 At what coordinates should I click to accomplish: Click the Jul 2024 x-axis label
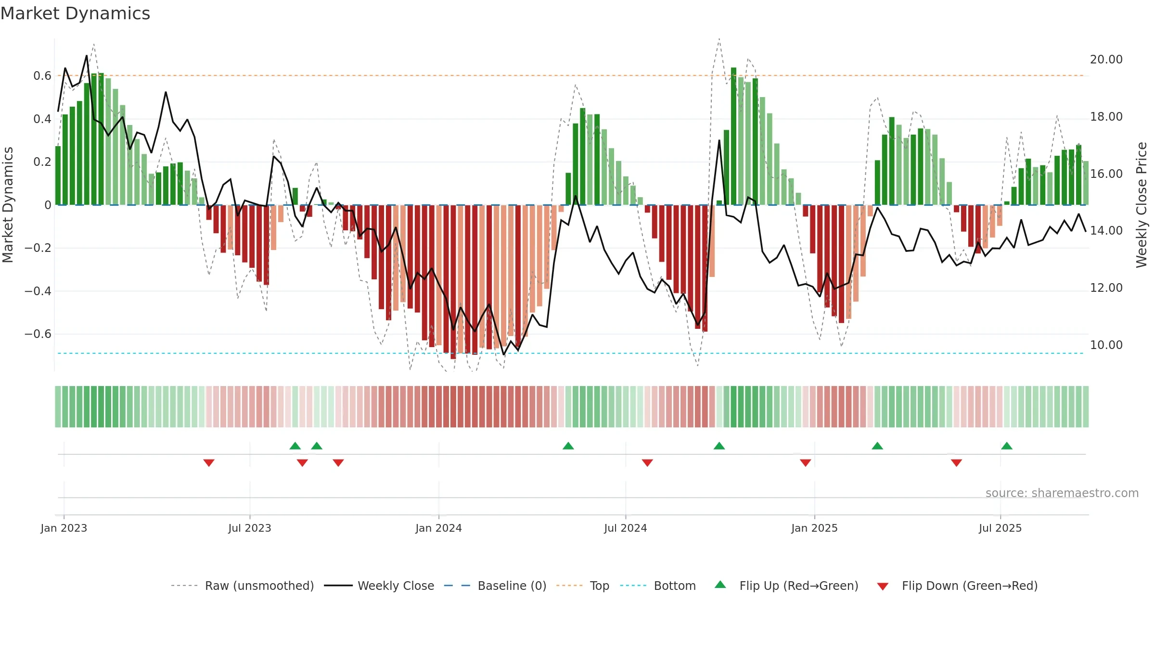pos(626,528)
